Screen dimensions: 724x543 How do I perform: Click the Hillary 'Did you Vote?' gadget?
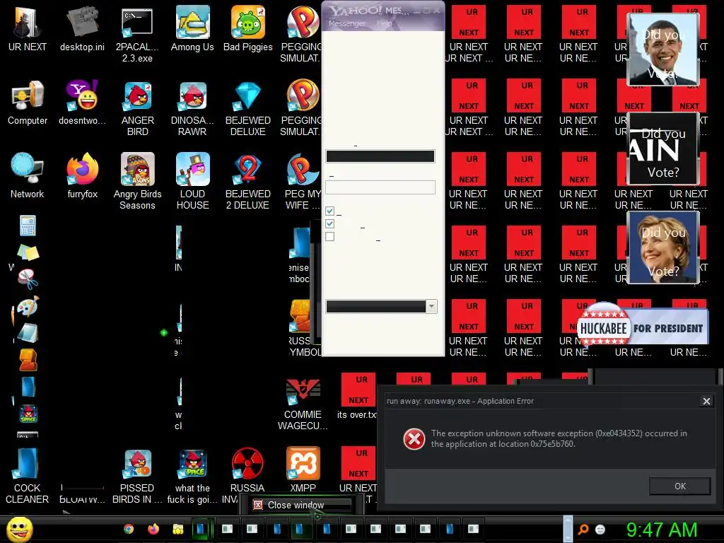[x=663, y=247]
